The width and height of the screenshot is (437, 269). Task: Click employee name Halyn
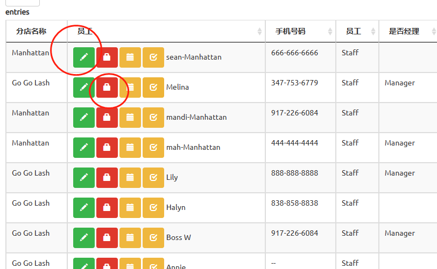(176, 208)
